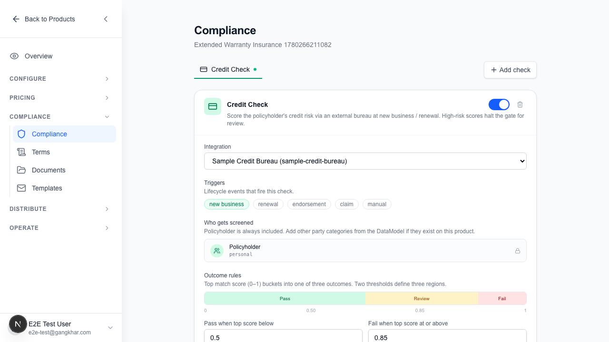Open the Overview page
This screenshot has height=342, width=609.
click(x=61, y=56)
